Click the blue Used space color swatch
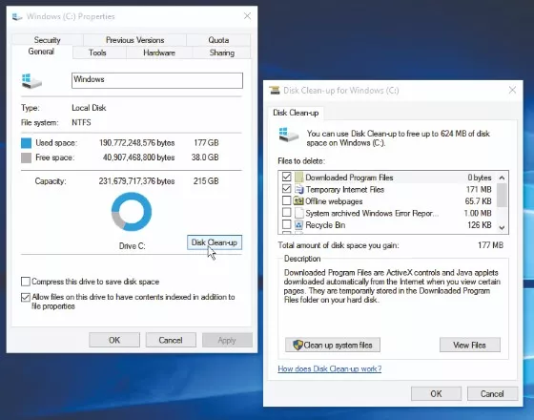 point(27,143)
